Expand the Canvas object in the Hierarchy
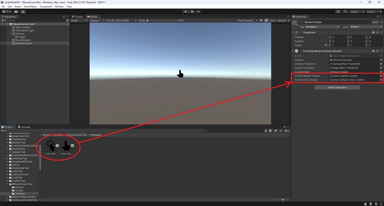 pyautogui.click(x=11, y=34)
